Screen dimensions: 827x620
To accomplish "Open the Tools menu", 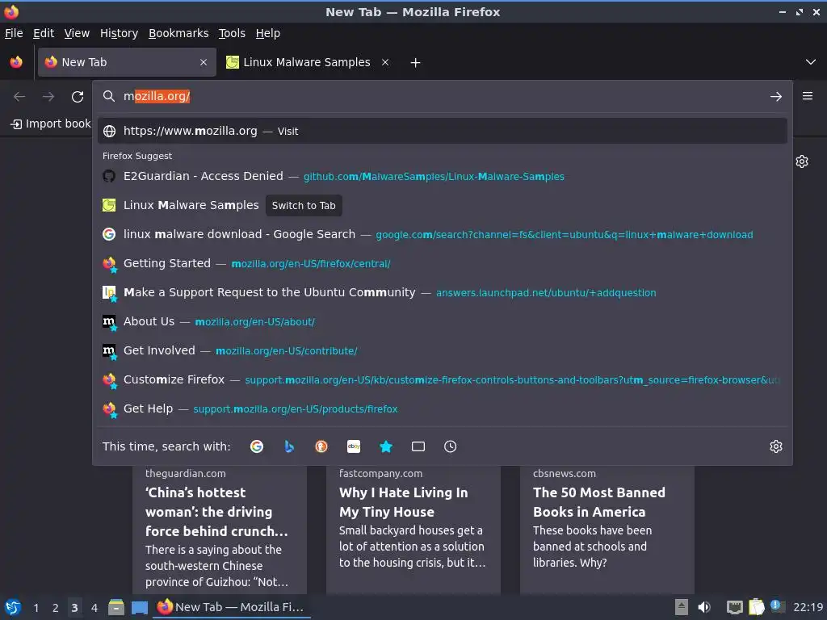I will (232, 33).
